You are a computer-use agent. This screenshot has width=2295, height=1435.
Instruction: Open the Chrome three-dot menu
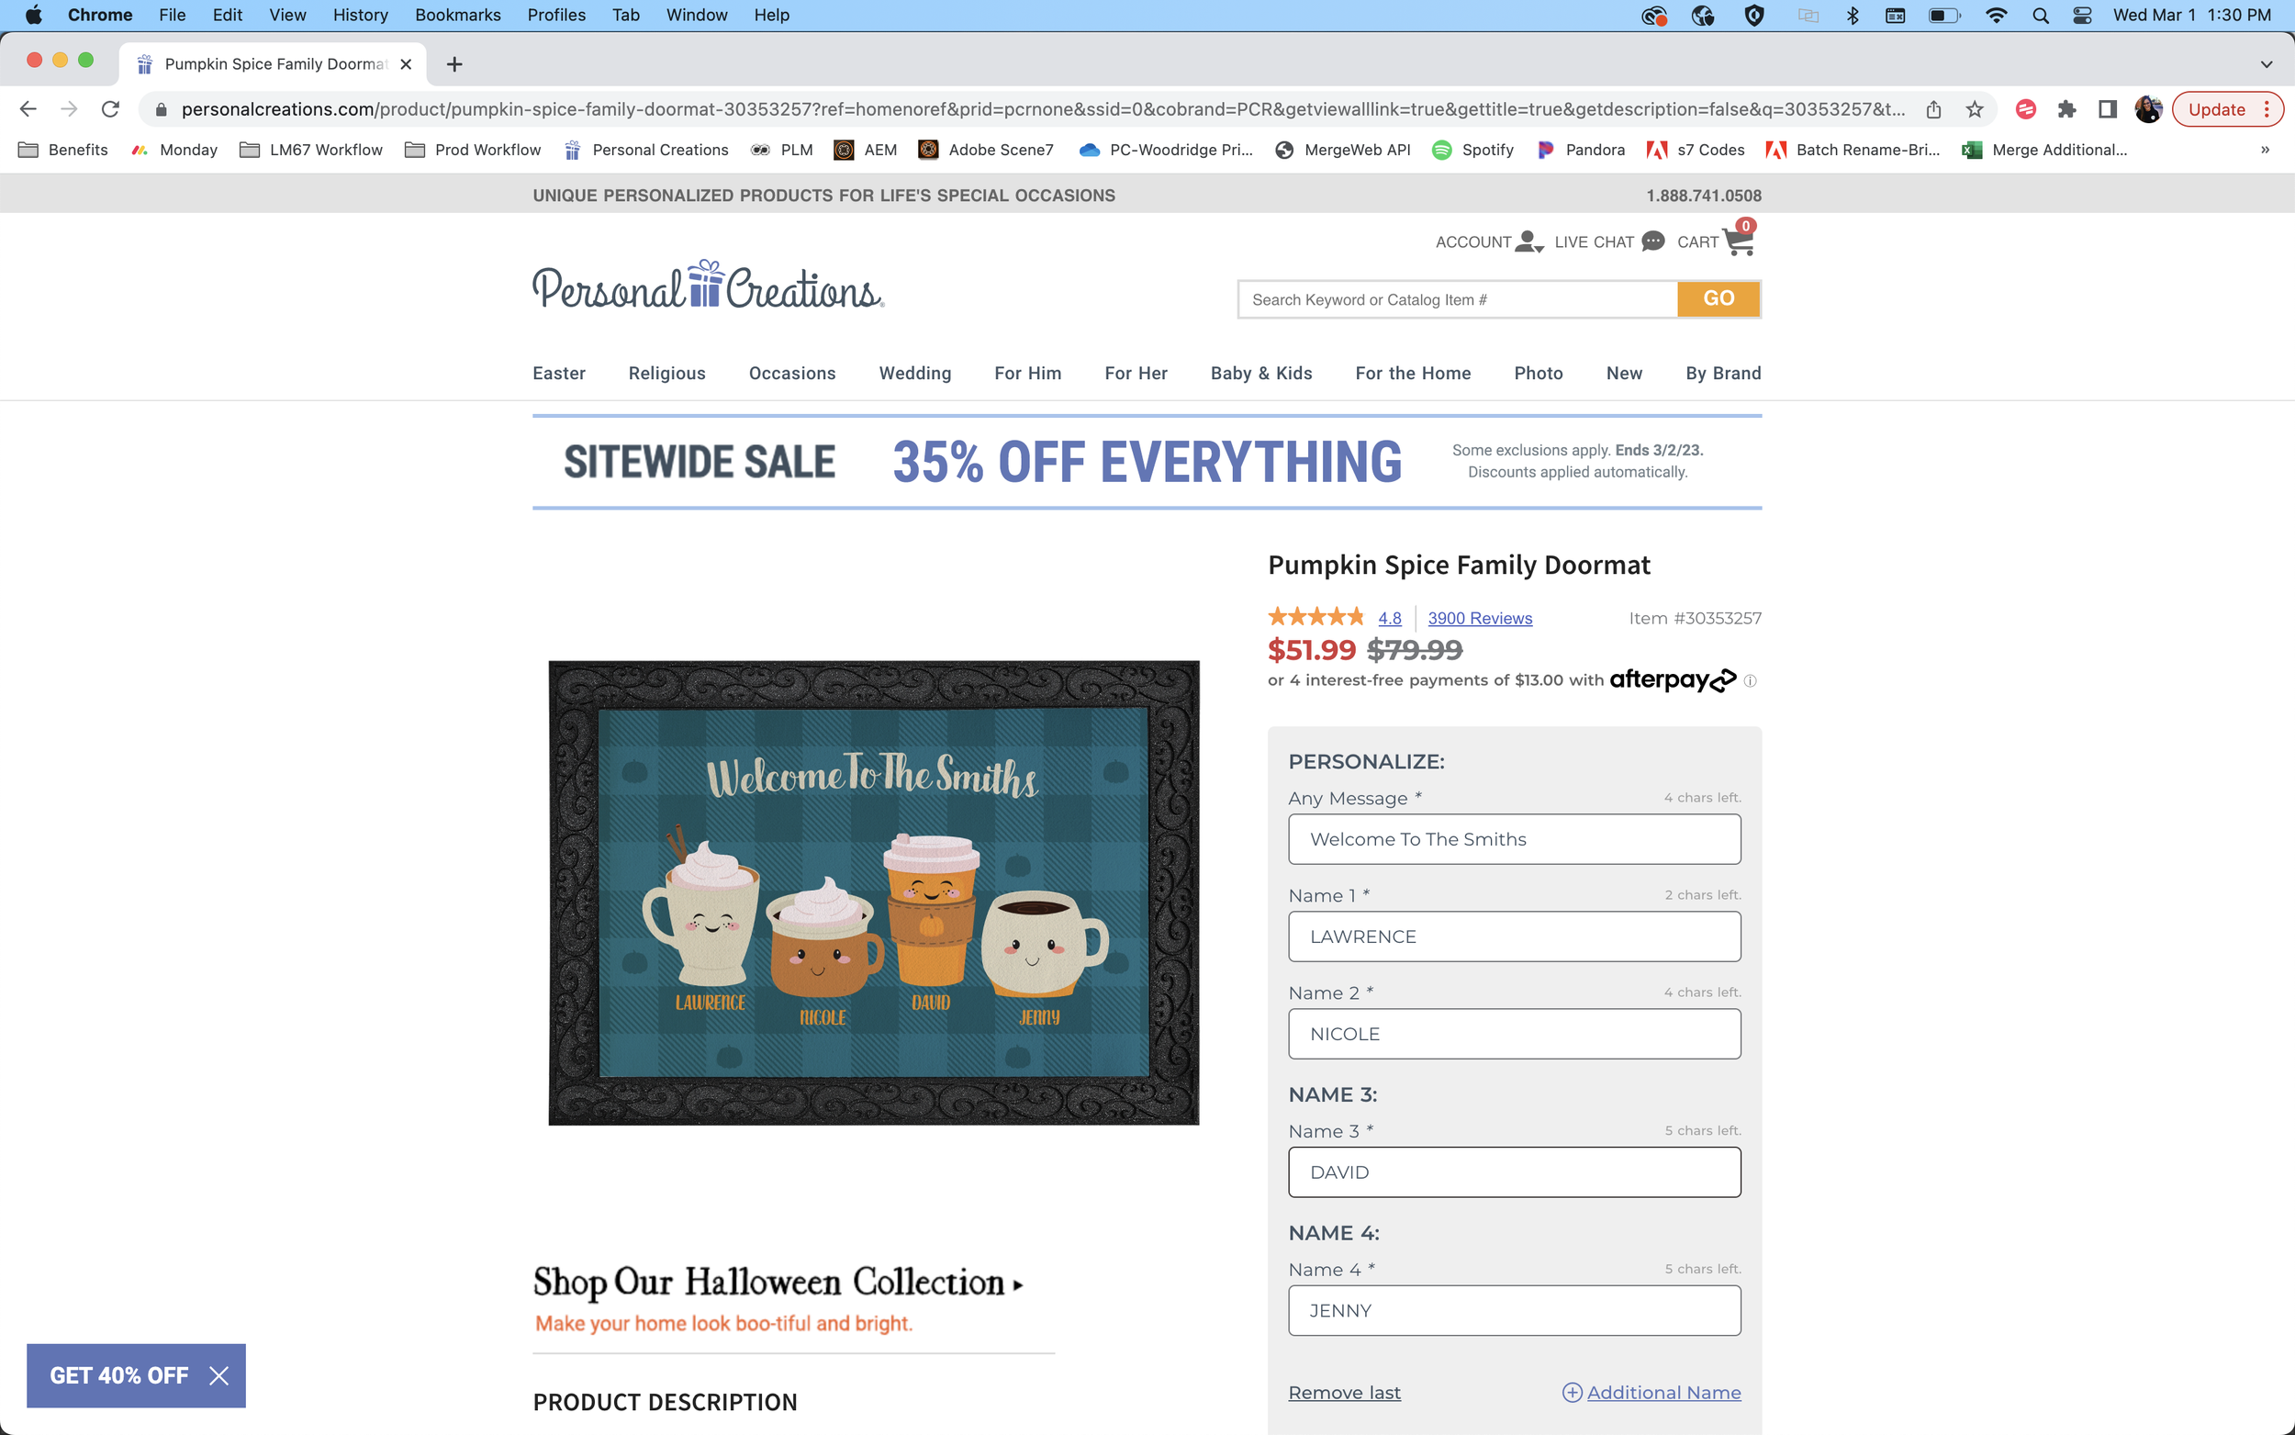[x=2267, y=109]
